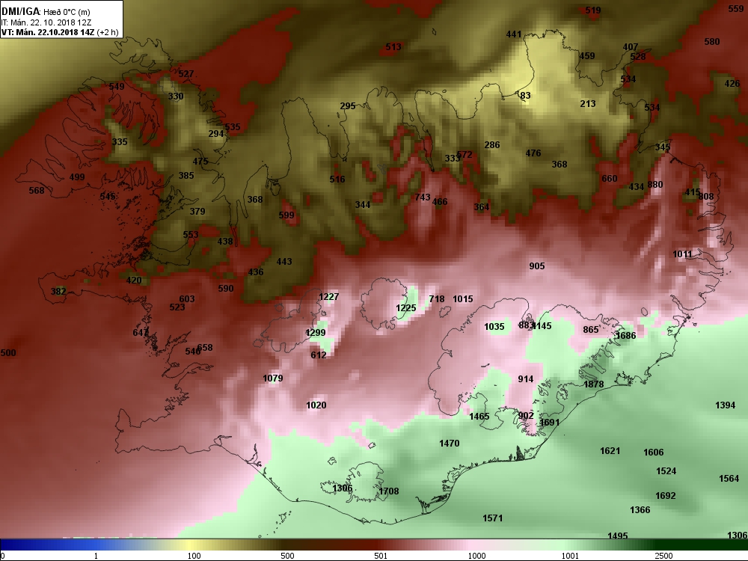Screen dimensions: 748x561
Task: Click the map value '426'
Action: coord(732,84)
